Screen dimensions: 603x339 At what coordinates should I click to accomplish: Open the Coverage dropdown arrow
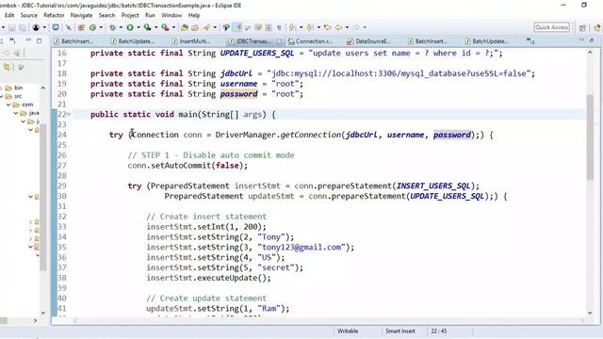[155, 27]
